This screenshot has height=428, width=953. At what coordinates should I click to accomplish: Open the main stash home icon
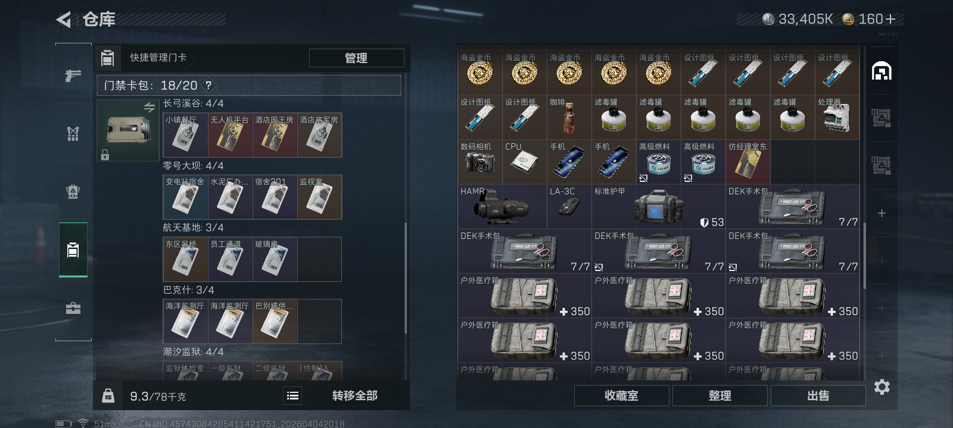click(882, 71)
